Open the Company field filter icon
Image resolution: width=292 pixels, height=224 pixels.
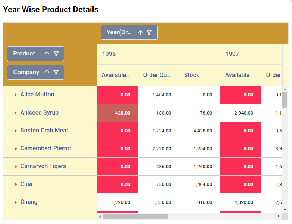pyautogui.click(x=56, y=72)
